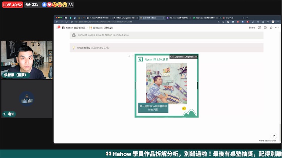Click the viewer count eye icon
The image size is (282, 158).
28,4
